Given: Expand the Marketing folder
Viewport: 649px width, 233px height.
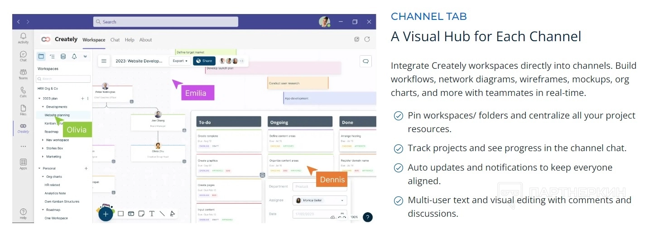Looking at the screenshot, I should 43,157.
